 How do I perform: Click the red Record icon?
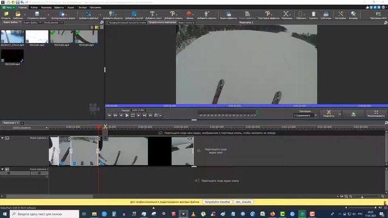(x=189, y=15)
